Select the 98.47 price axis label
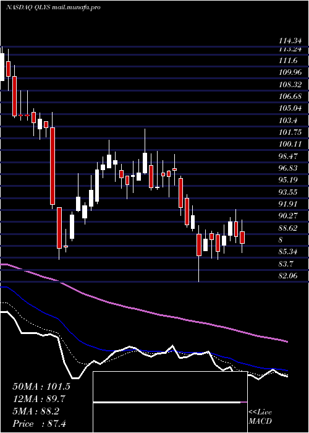This screenshot has height=433, width=309. 288,156
